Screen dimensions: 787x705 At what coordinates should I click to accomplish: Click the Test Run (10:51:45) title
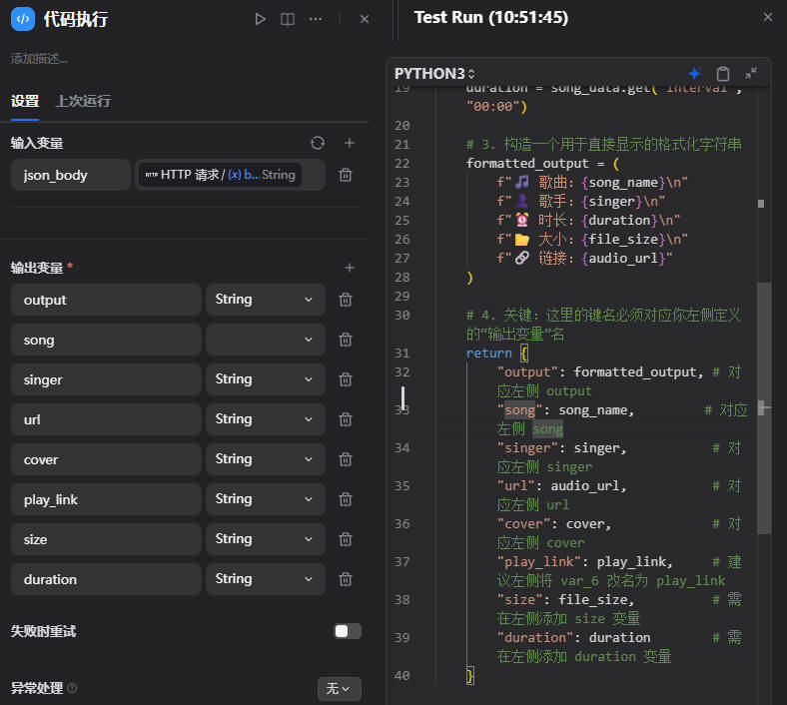490,18
